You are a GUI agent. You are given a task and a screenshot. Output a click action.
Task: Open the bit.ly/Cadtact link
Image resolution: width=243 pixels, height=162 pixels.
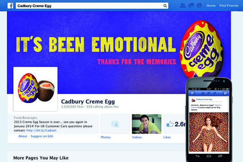[x=41, y=131]
